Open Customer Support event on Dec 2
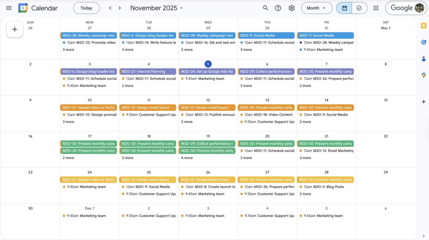 point(148,216)
